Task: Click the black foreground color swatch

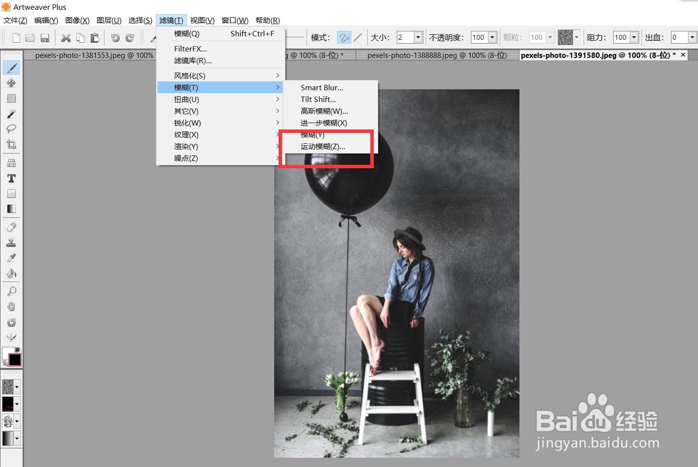Action: pyautogui.click(x=15, y=360)
